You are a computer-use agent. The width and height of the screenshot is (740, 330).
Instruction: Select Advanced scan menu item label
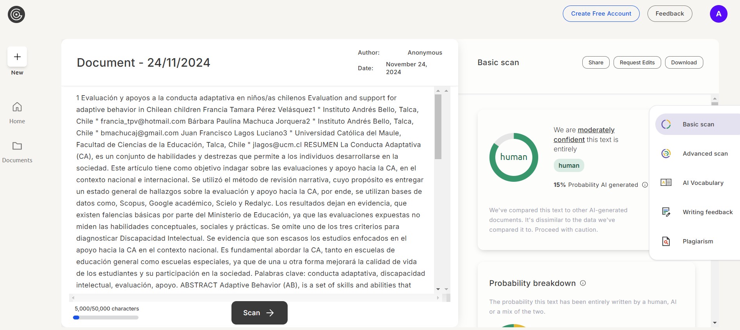tap(705, 154)
